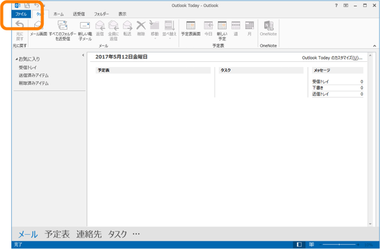Open Customize Quick Access Toolbar dropdown
The image size is (380, 249).
44,5
